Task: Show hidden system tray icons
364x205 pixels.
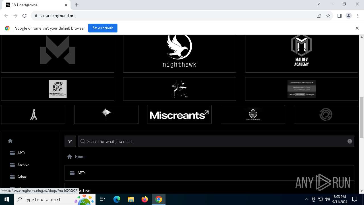Action: click(307, 199)
